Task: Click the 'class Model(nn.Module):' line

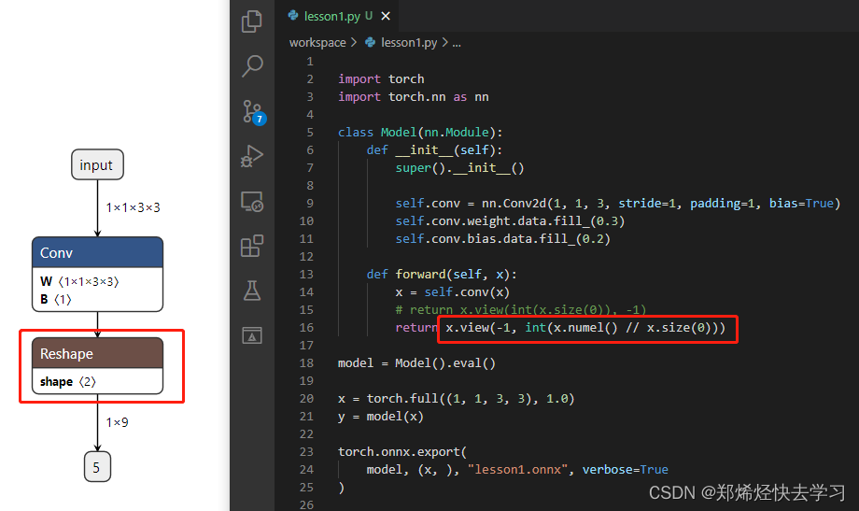Action: tap(420, 132)
